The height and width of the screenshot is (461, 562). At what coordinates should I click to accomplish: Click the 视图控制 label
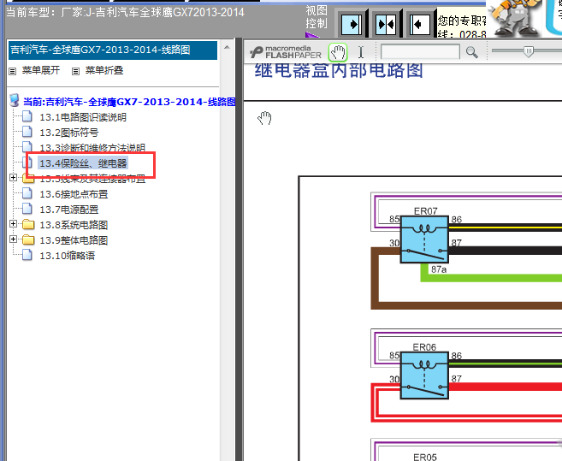pyautogui.click(x=316, y=17)
